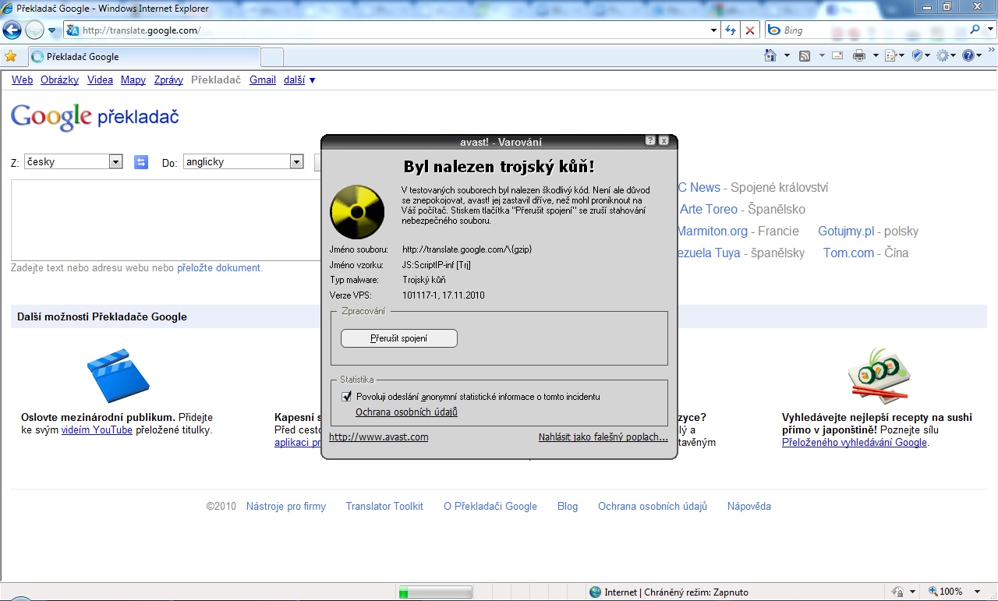
Task: Open the Translator Toolkit footer link
Action: click(x=384, y=506)
